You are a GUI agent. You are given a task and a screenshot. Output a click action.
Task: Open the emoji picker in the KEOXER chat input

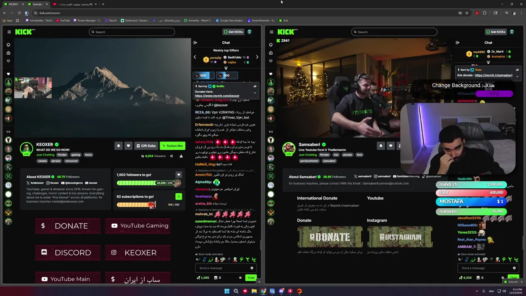click(252, 268)
